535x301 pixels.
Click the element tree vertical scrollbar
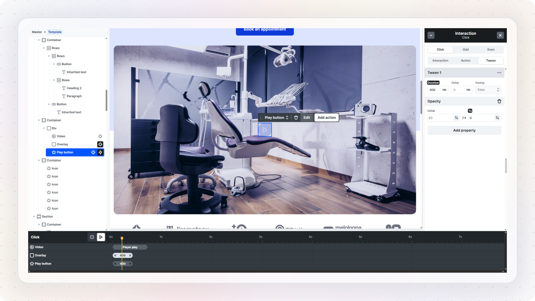(x=106, y=100)
